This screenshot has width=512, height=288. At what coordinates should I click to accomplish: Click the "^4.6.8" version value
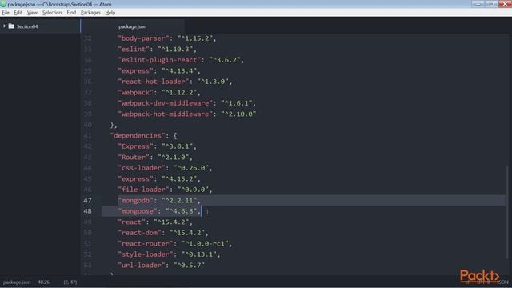[x=182, y=211]
